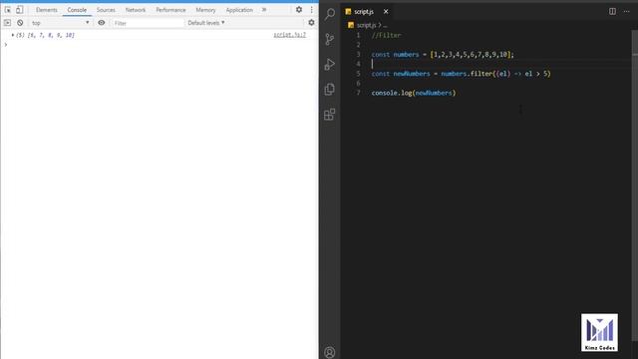Switch to the Performance tab
This screenshot has height=359, width=638.
(x=170, y=10)
